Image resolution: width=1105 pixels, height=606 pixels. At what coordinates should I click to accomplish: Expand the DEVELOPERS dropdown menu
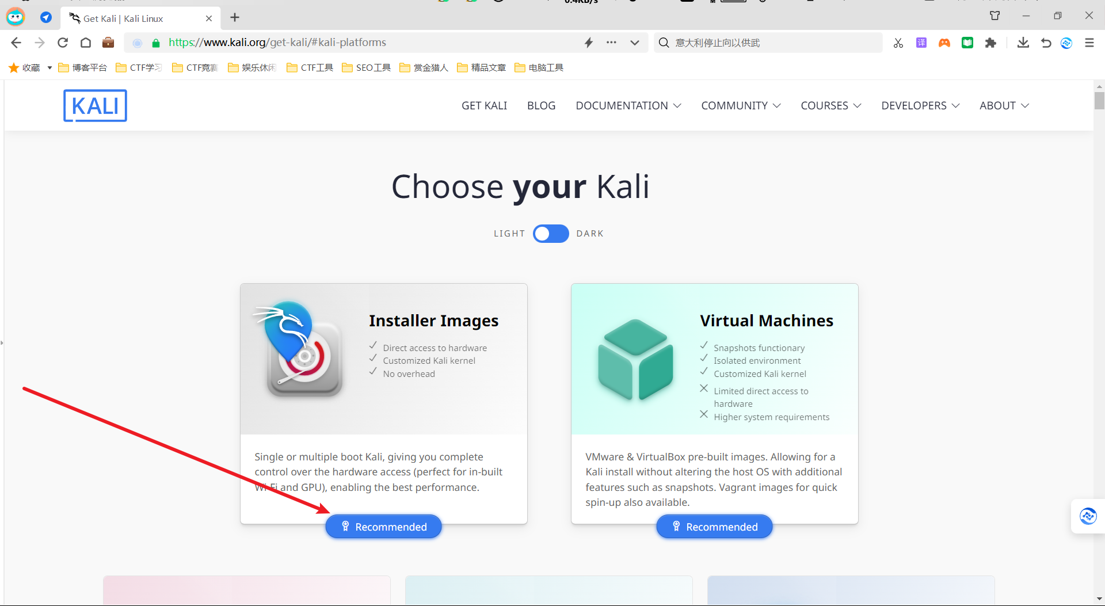920,106
